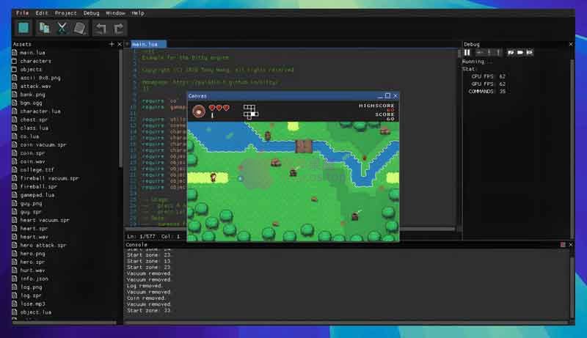Image resolution: width=587 pixels, height=338 pixels.
Task: Click the hero portrait in Canvas HUD
Action: (199, 111)
